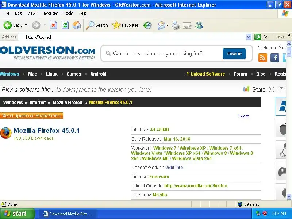Click the Back arrow icon
This screenshot has width=292, height=219.
point(8,25)
